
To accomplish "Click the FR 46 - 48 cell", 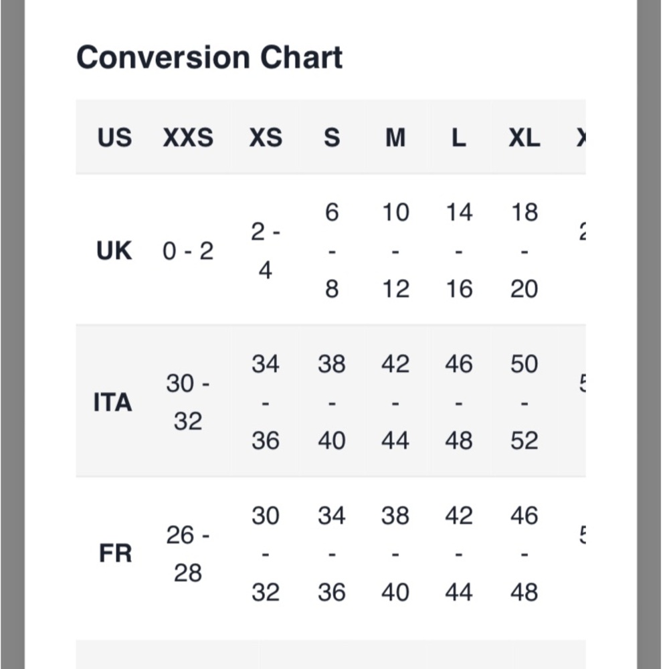I will [524, 553].
